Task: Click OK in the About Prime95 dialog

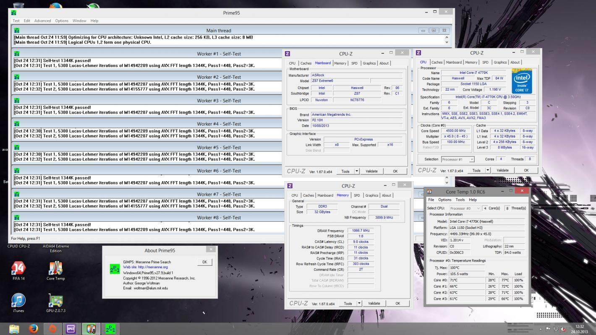Action: 204,262
